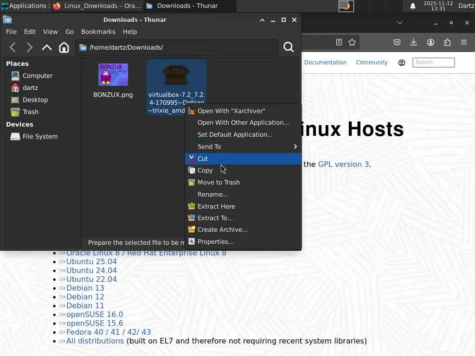Open Firefox hamburger menu
The image size is (475, 356).
(x=464, y=42)
